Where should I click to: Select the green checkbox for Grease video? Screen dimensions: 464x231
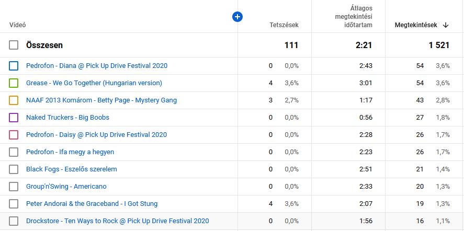(14, 83)
